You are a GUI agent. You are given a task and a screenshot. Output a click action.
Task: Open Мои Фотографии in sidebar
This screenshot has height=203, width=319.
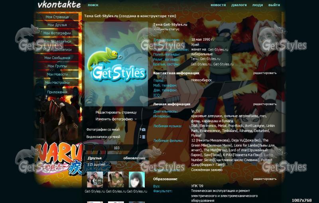coord(57,33)
